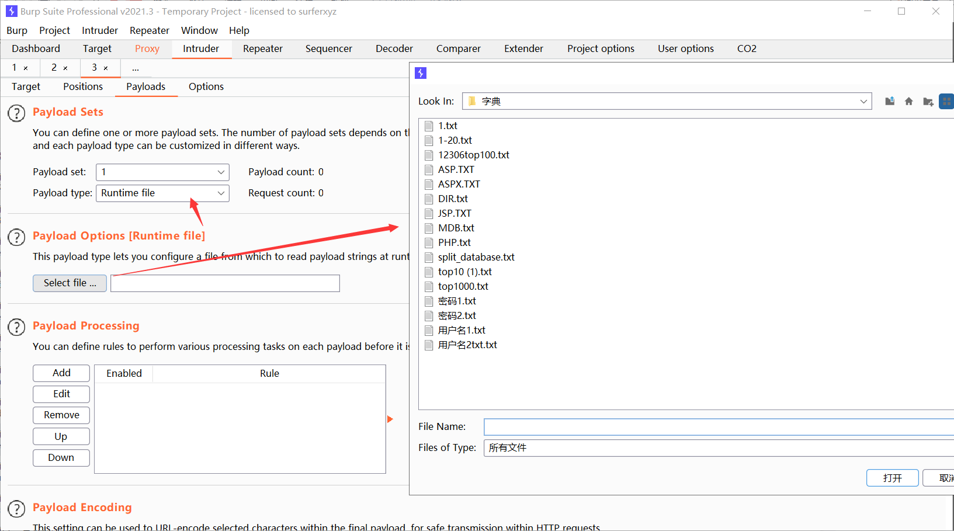
Task: Click the 打开 open button
Action: (x=893, y=478)
